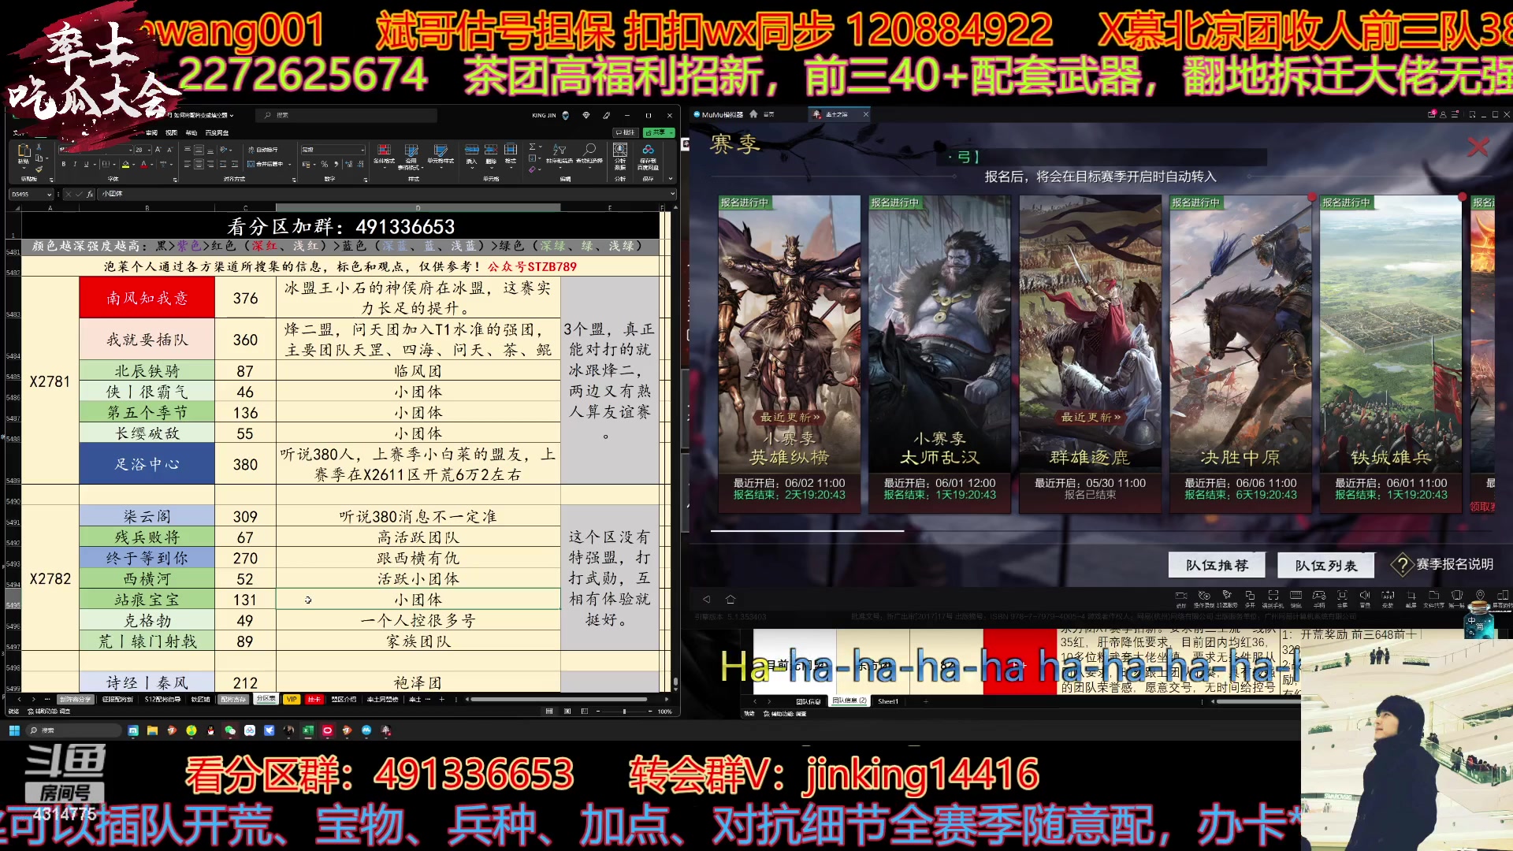Image resolution: width=1513 pixels, height=851 pixels.
Task: Toggle wrap text (自动换行)
Action: pyautogui.click(x=262, y=150)
